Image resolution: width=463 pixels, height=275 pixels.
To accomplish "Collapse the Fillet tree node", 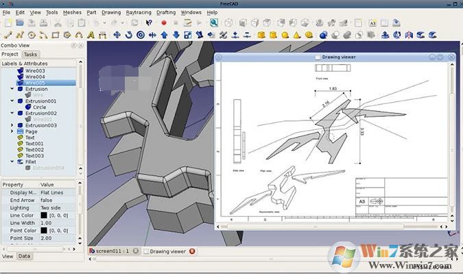I will point(12,161).
